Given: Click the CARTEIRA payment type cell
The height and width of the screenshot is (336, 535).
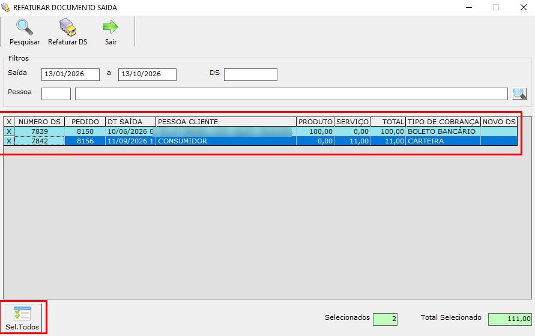Looking at the screenshot, I should tap(443, 141).
